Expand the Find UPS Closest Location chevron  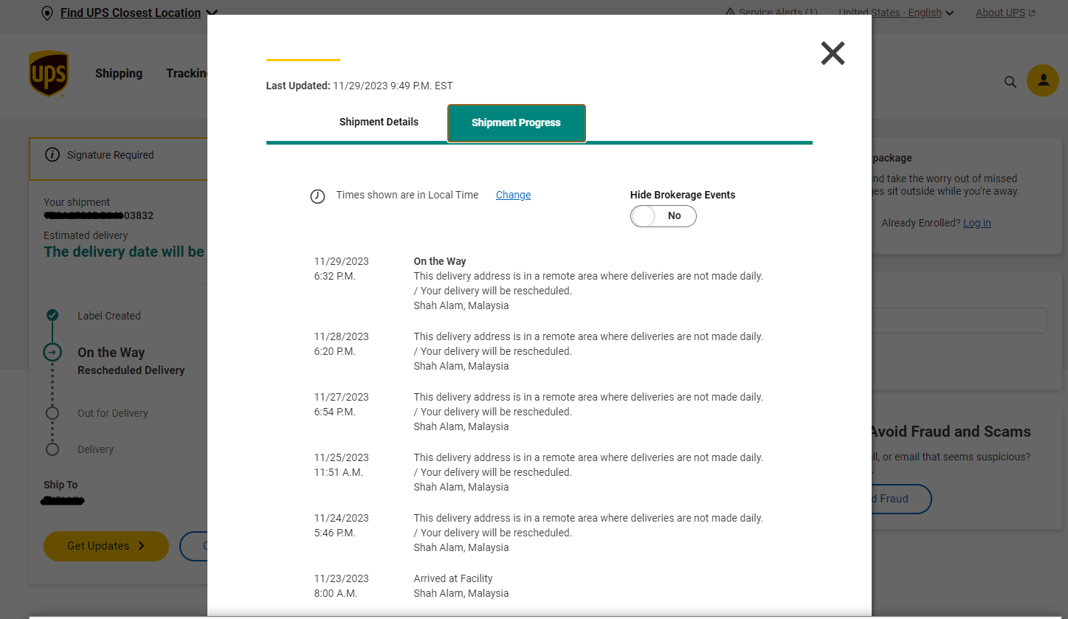point(212,13)
